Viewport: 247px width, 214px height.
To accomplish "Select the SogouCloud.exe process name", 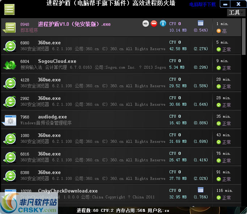I will click(x=57, y=61).
